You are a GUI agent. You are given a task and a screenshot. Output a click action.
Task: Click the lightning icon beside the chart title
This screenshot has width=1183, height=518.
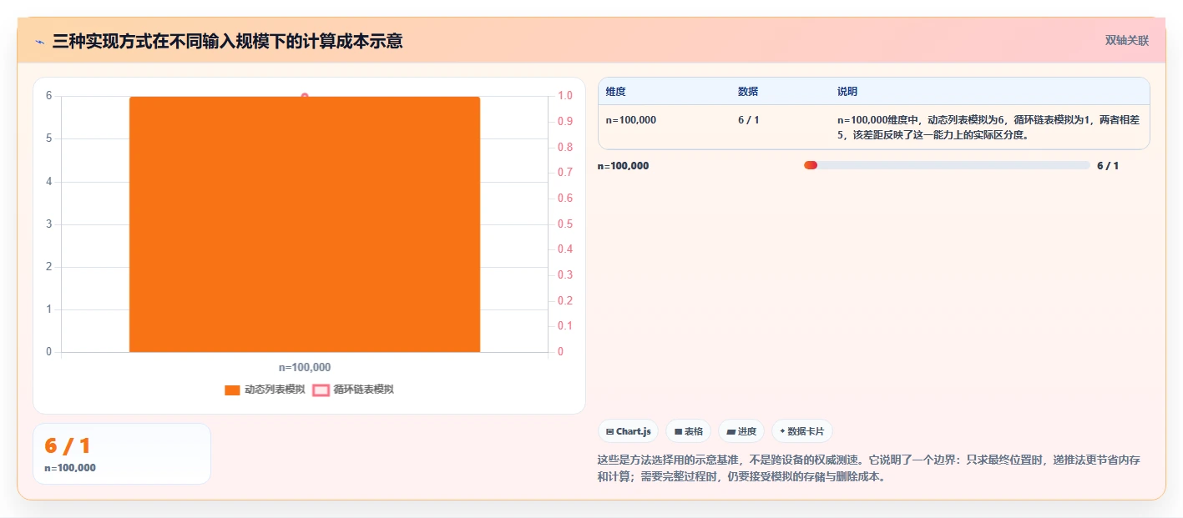[39, 42]
